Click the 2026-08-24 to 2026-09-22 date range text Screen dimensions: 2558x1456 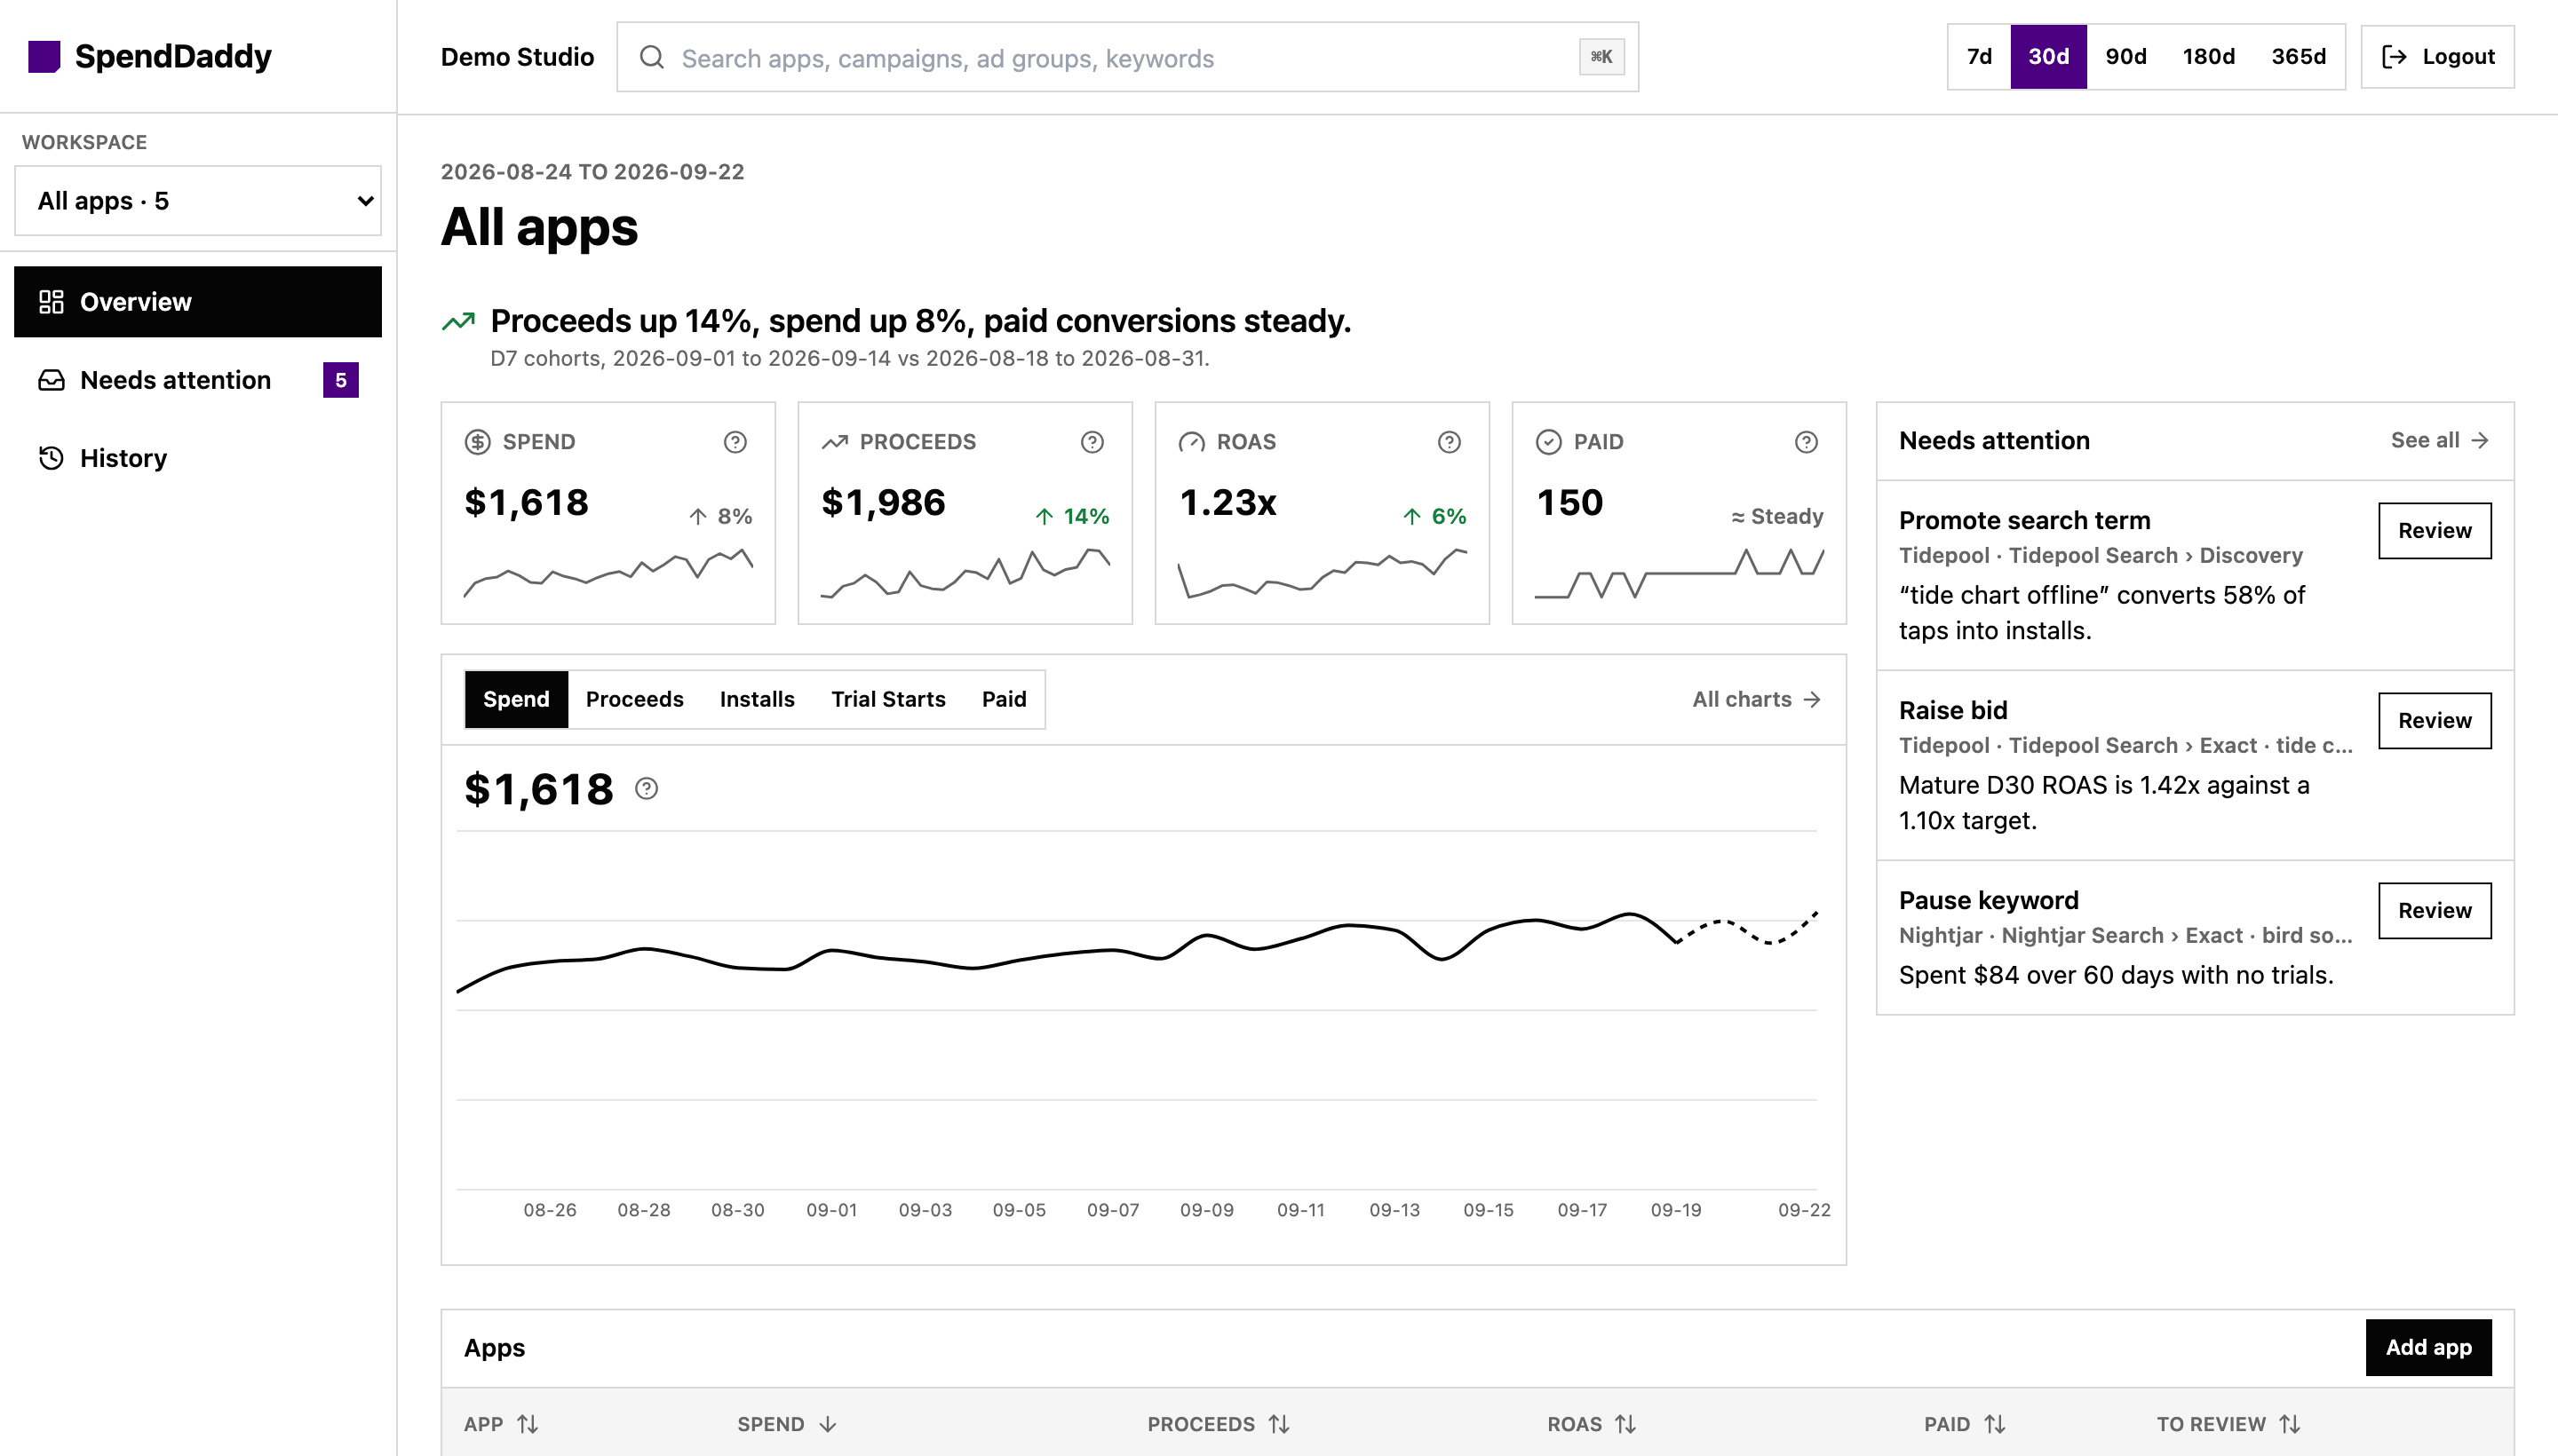click(x=592, y=172)
